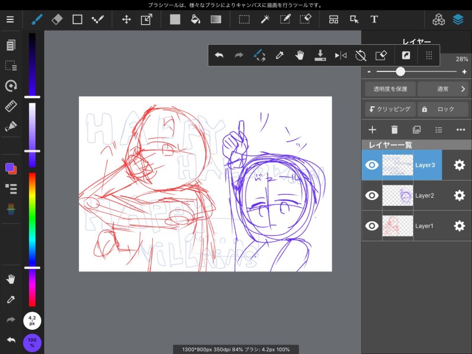Select the Gradient tool
This screenshot has height=354, width=472.
point(216,19)
